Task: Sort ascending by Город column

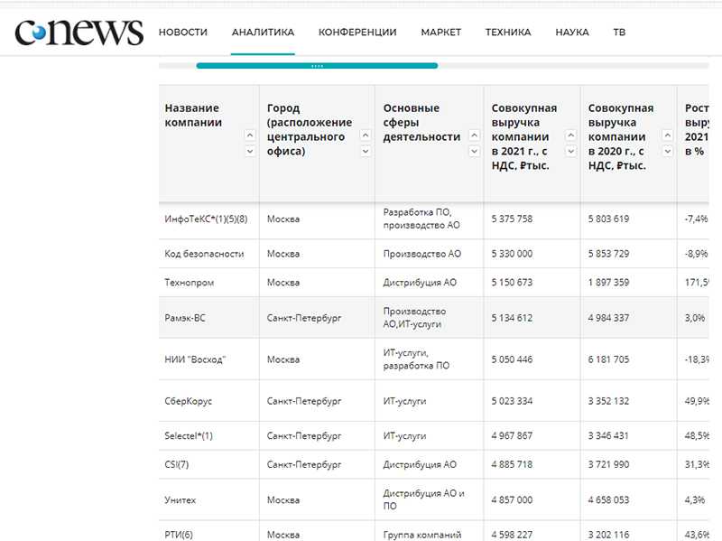Action: [366, 135]
